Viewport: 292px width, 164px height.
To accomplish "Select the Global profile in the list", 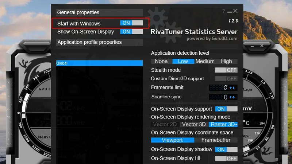I will (99, 63).
